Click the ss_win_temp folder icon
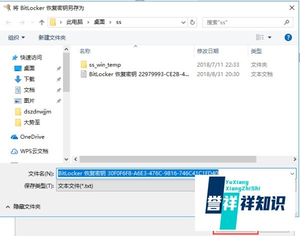Image resolution: width=300 pixels, height=236 pixels. coord(83,65)
